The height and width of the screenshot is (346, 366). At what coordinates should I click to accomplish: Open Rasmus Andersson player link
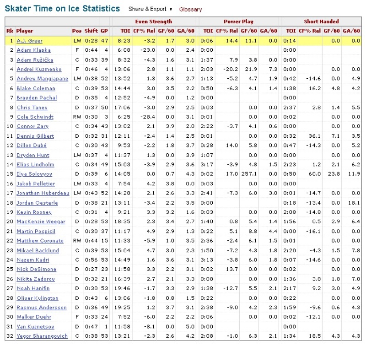click(42, 307)
